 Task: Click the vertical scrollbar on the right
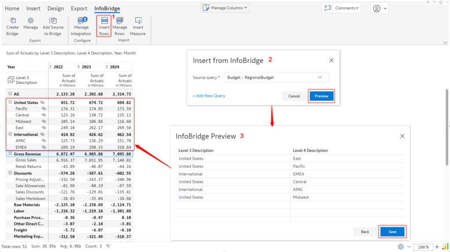point(447,127)
